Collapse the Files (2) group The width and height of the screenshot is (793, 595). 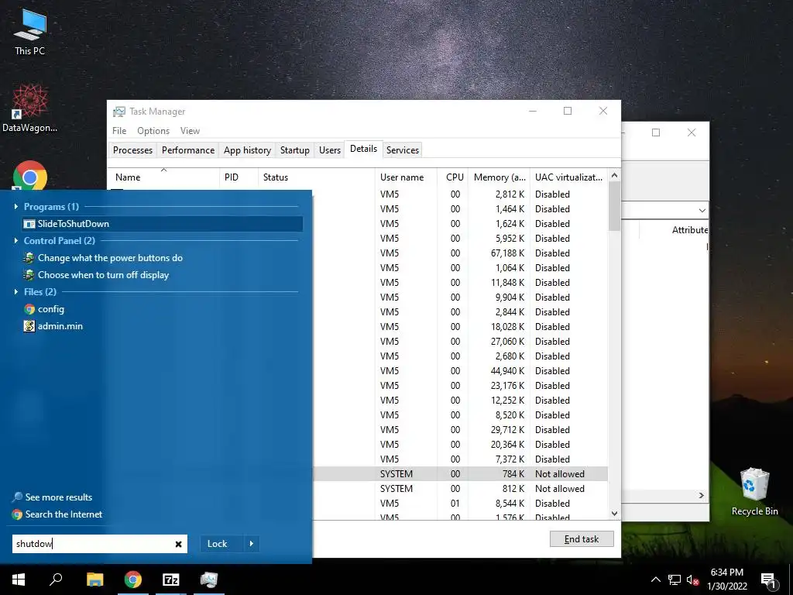[15, 292]
